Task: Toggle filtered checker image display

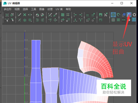Action: coord(106,15)
